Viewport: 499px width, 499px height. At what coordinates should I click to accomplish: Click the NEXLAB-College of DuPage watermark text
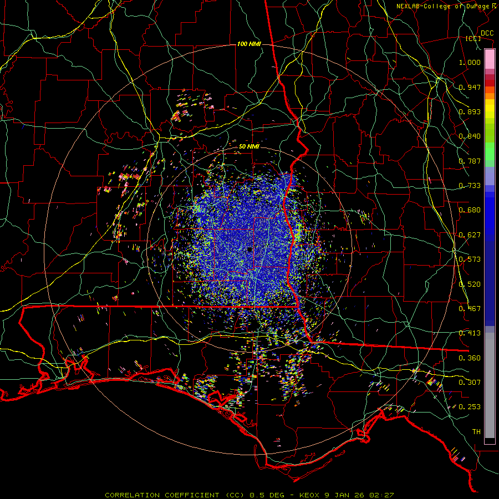(x=447, y=6)
